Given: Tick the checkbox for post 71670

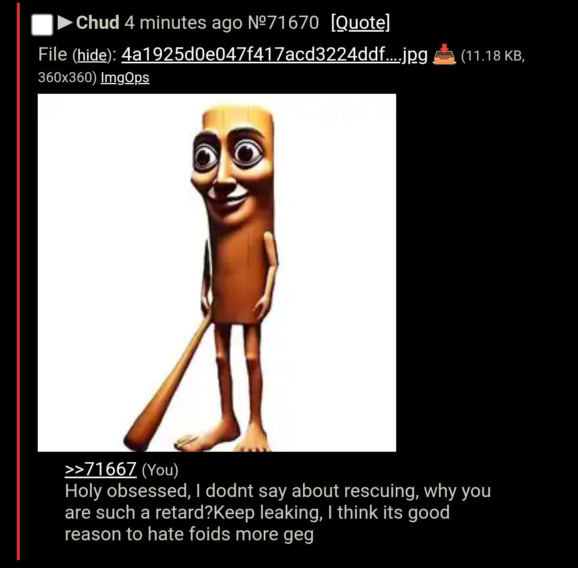Looking at the screenshot, I should coord(42,24).
